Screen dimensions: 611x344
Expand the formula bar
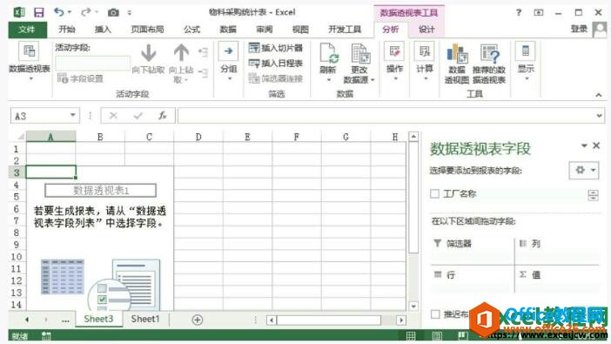click(x=599, y=116)
